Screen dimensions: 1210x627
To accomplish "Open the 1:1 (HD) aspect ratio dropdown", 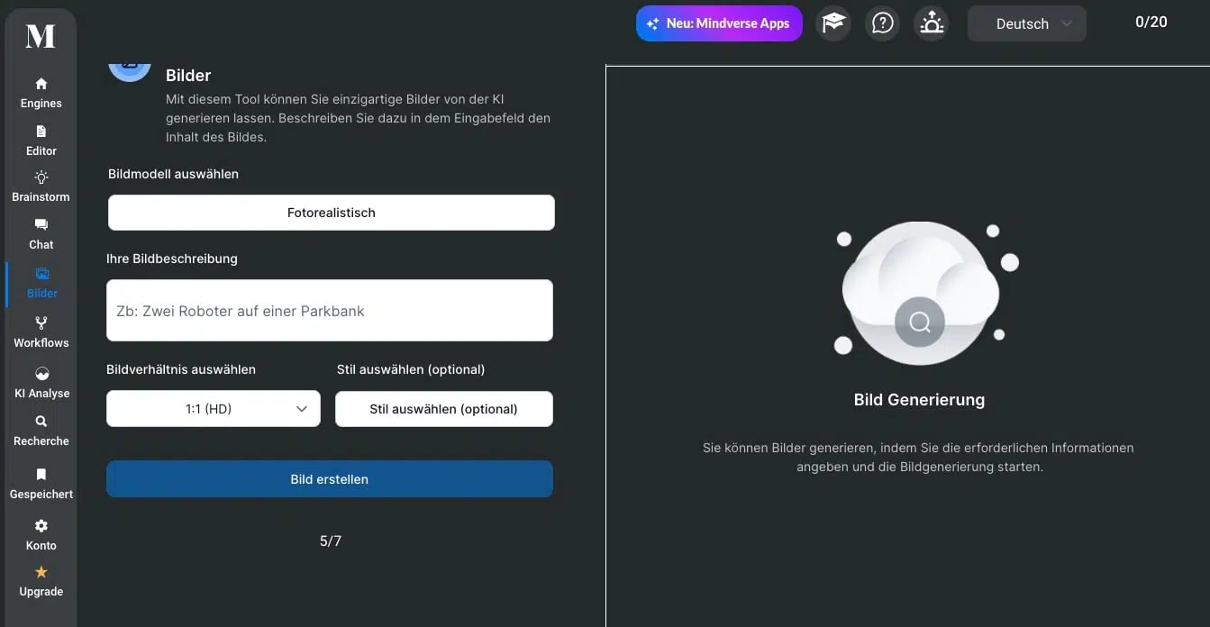I will 214,409.
